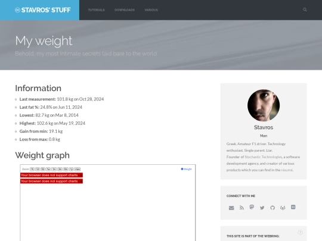Set chart zoom to 1d
The width and height of the screenshot is (322, 241).
click(38, 169)
